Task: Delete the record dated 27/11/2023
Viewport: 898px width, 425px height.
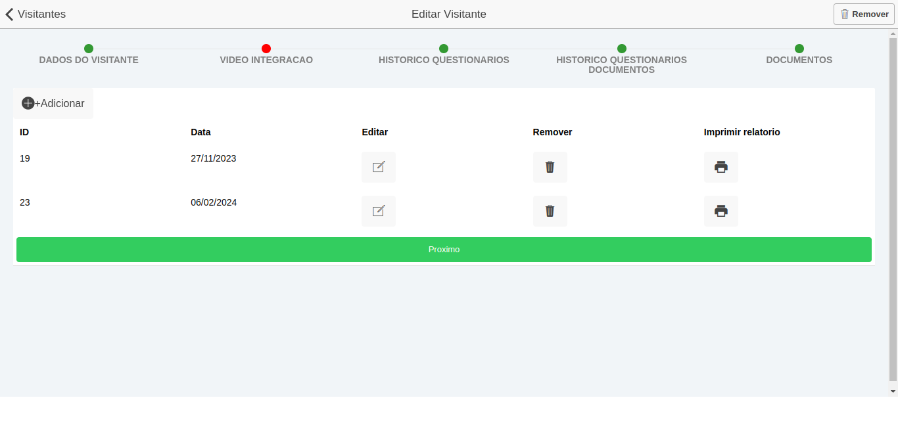Action: point(550,167)
